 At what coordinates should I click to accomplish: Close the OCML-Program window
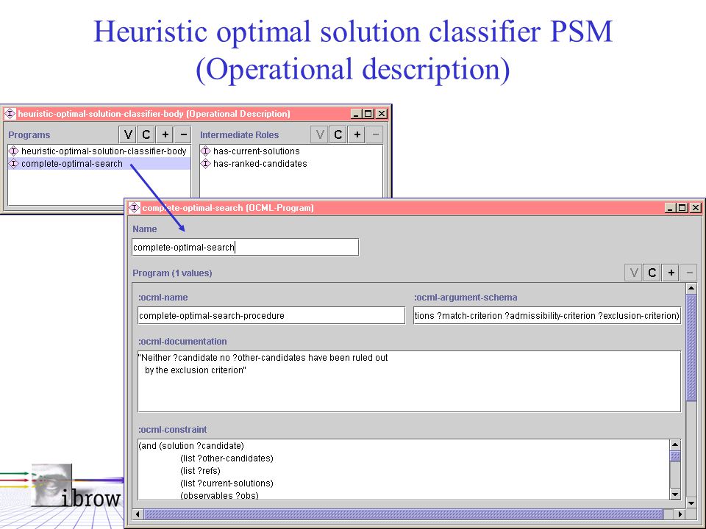pos(696,208)
